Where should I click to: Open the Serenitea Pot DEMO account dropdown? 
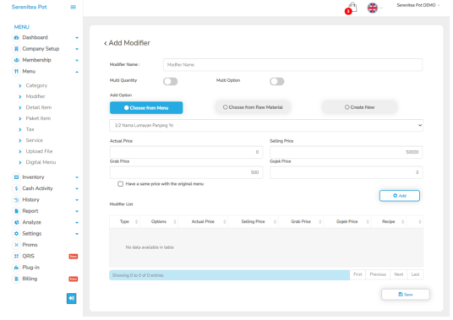click(418, 5)
